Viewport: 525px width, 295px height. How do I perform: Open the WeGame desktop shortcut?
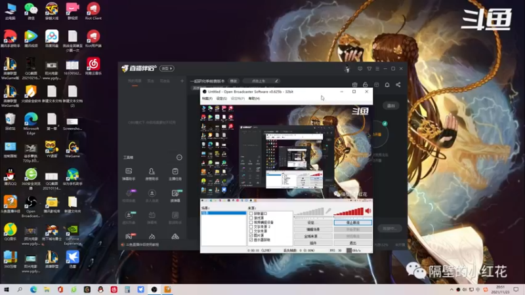click(x=72, y=149)
